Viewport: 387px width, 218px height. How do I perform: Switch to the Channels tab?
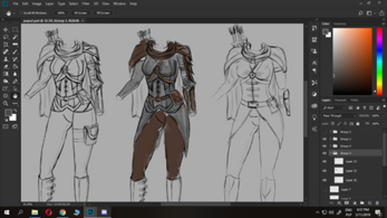[x=341, y=100]
